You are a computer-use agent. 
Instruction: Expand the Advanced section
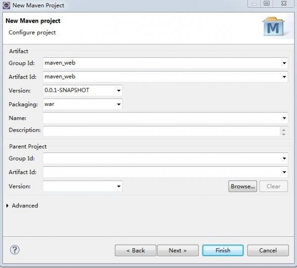tap(7, 205)
